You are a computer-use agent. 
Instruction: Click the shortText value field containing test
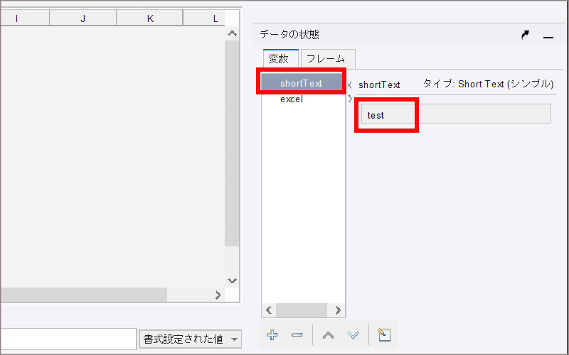(x=456, y=114)
